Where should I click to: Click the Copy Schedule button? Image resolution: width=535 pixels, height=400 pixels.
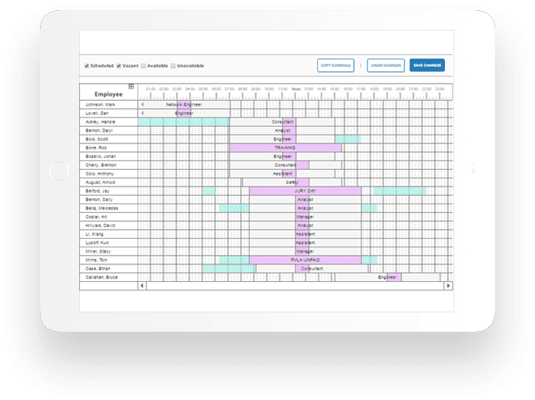(336, 66)
